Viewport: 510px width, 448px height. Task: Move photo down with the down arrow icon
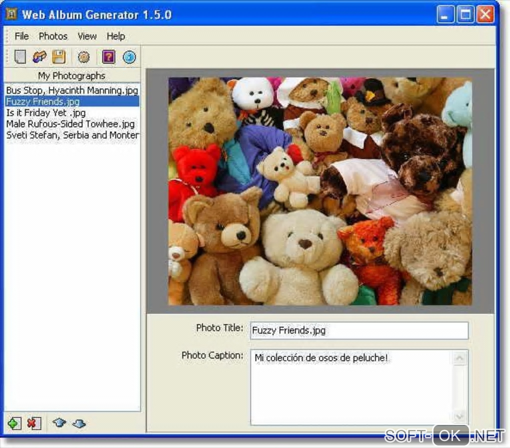click(x=79, y=423)
